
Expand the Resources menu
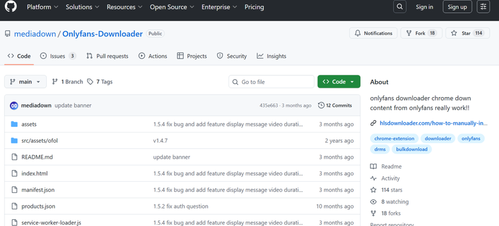(x=124, y=7)
